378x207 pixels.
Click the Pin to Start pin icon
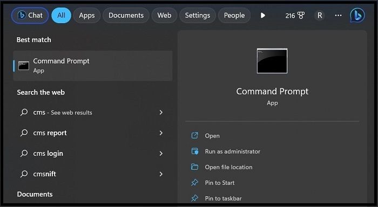coord(194,182)
